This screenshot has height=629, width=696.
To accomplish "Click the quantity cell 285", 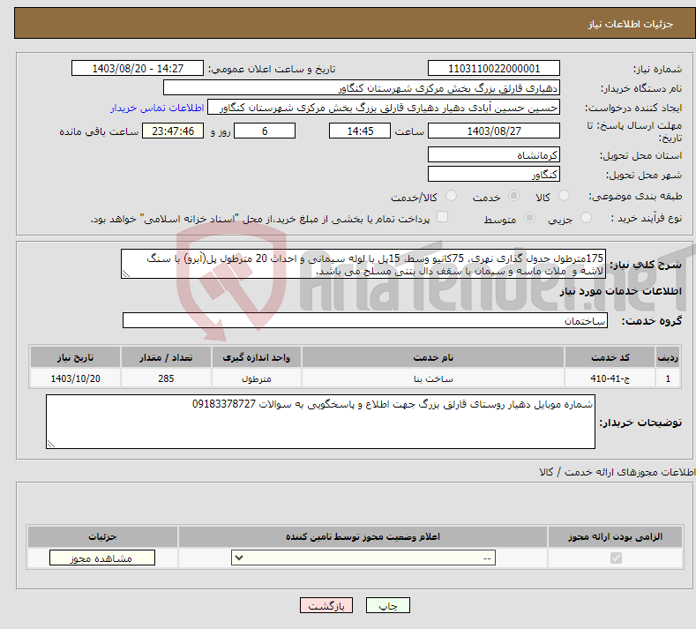I will [x=166, y=378].
